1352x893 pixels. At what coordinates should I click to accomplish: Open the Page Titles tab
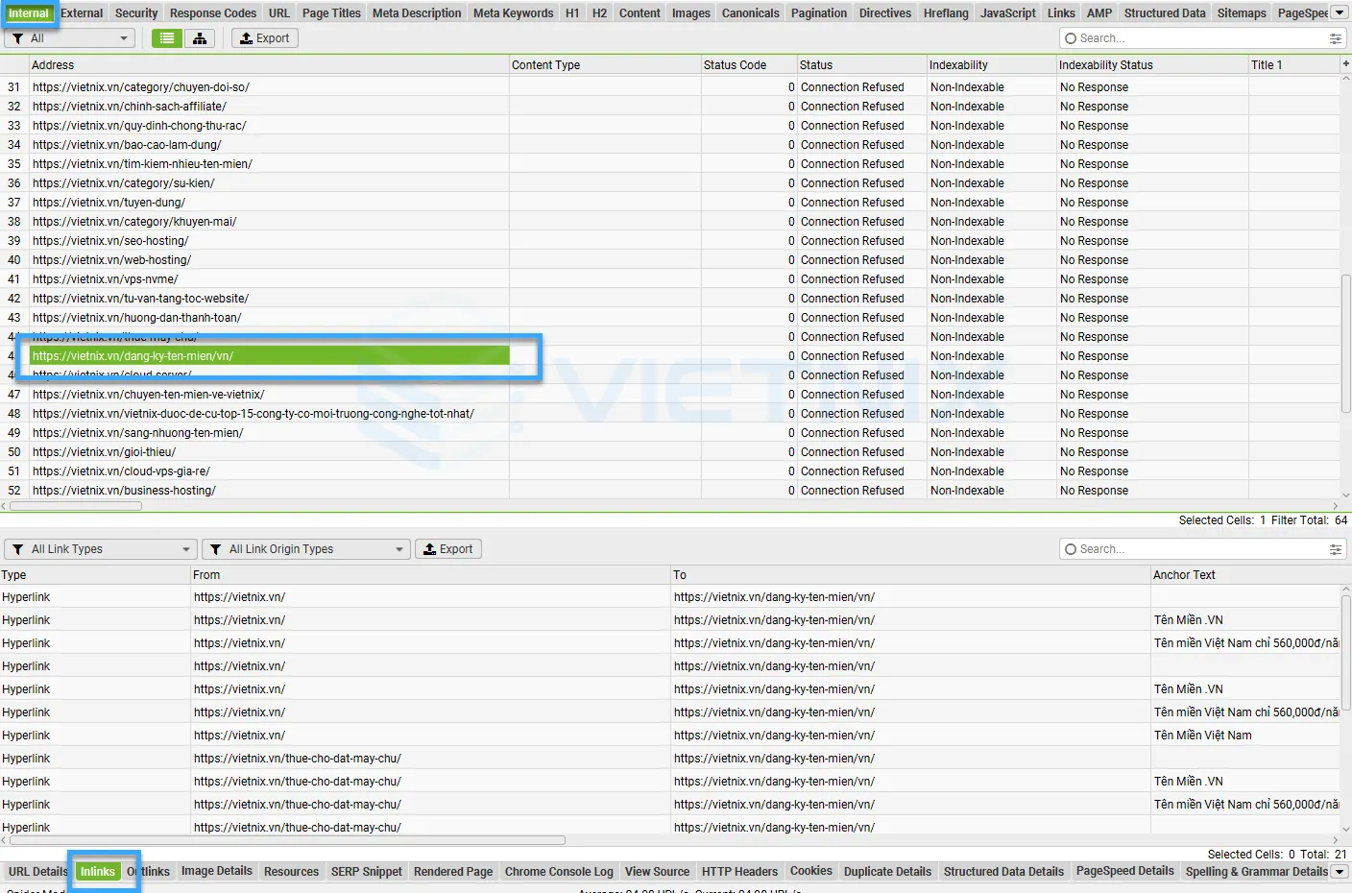click(x=331, y=13)
